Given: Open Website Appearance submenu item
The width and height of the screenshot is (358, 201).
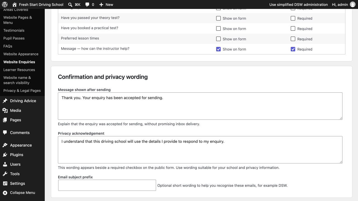Looking at the screenshot, I should 21,54.
